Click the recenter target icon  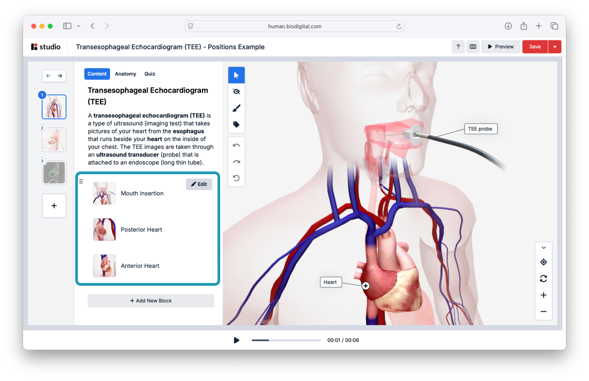click(544, 262)
